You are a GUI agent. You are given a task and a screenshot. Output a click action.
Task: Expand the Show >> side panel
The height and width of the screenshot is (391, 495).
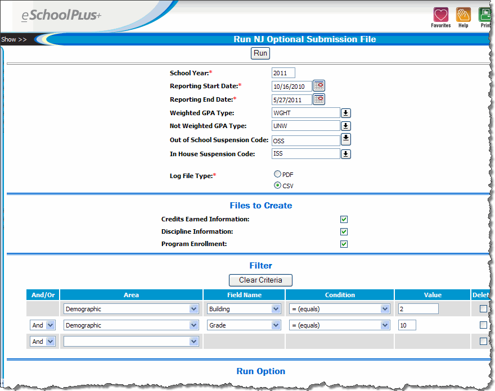click(x=14, y=40)
